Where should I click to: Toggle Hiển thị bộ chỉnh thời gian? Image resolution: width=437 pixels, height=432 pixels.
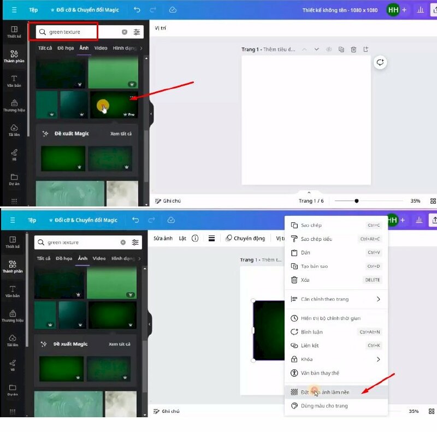point(330,318)
